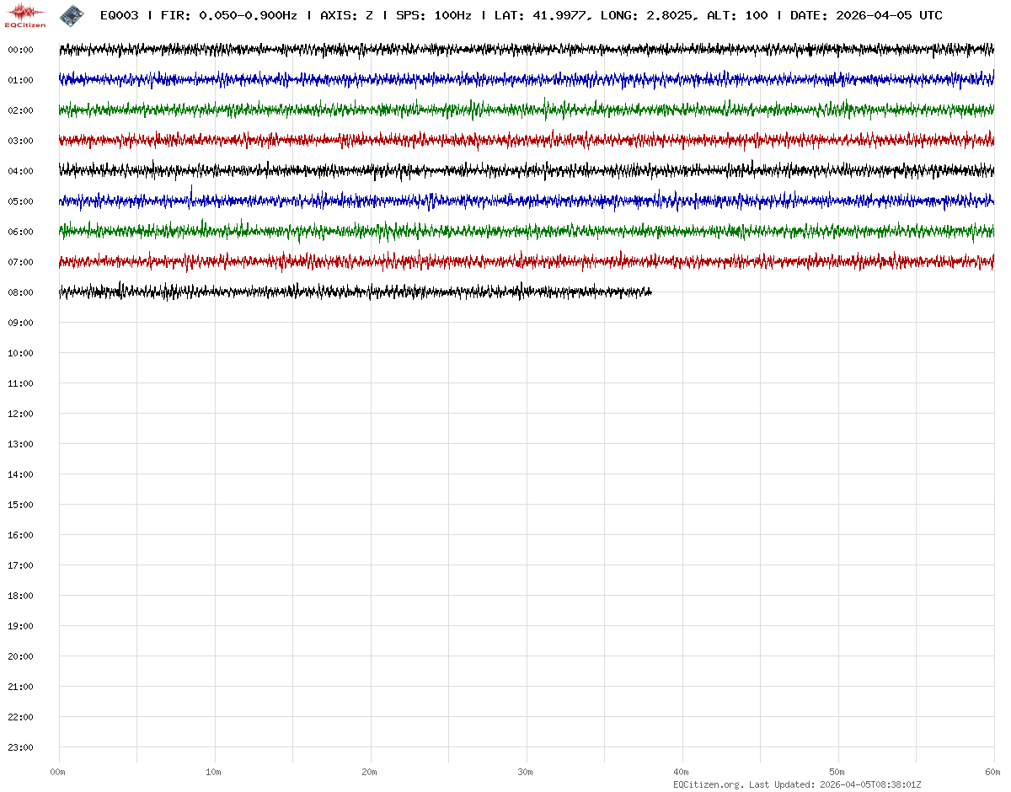Click the EQCitizen red waveform logo
Screen dimensions: 1011x792
click(25, 14)
